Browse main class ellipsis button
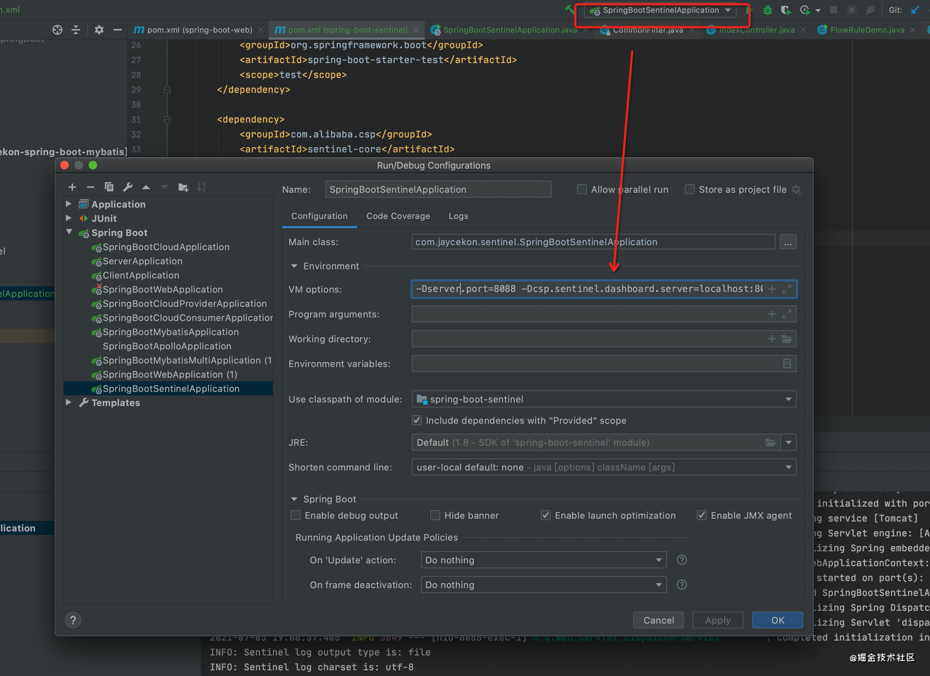 [x=788, y=242]
